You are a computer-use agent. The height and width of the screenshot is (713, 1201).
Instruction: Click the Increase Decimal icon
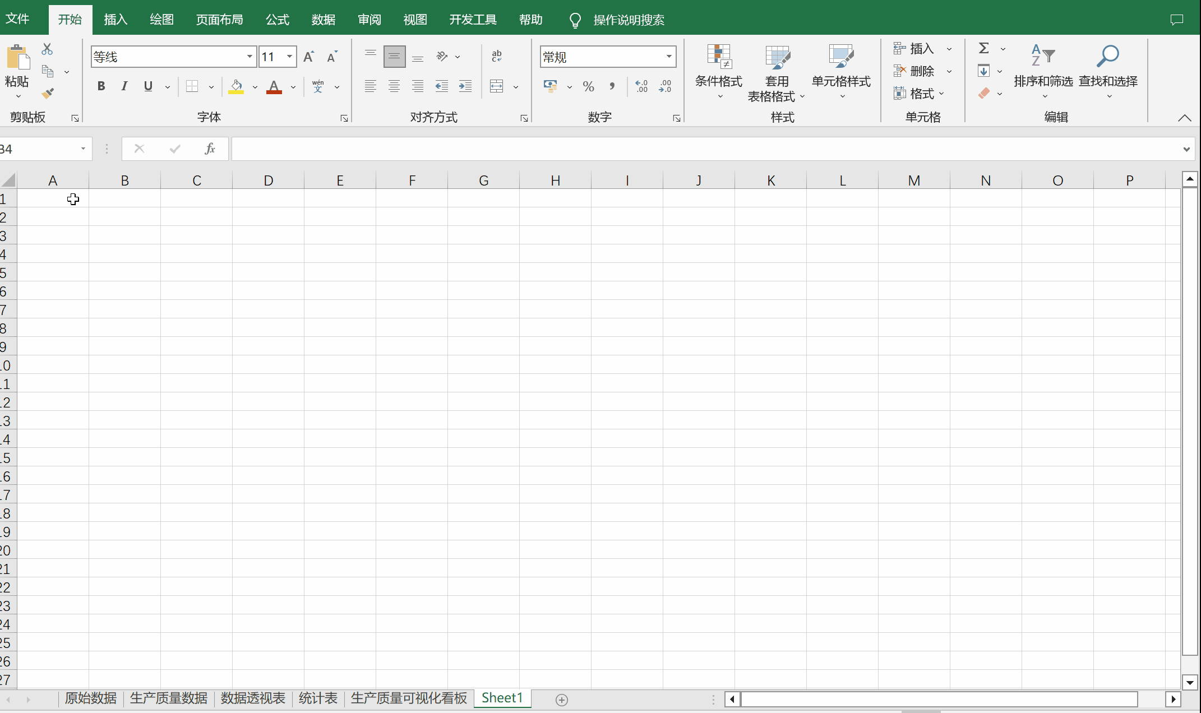(x=641, y=86)
